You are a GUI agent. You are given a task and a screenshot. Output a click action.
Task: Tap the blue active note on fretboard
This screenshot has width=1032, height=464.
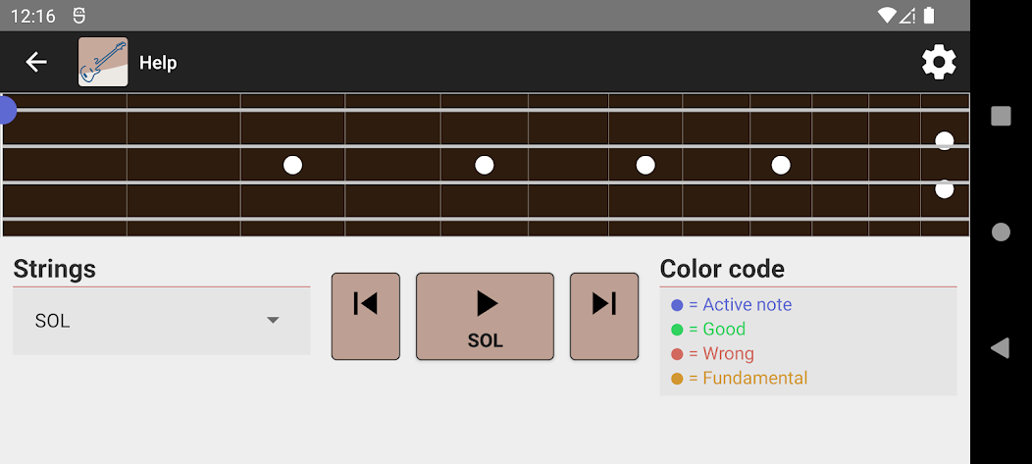point(6,110)
